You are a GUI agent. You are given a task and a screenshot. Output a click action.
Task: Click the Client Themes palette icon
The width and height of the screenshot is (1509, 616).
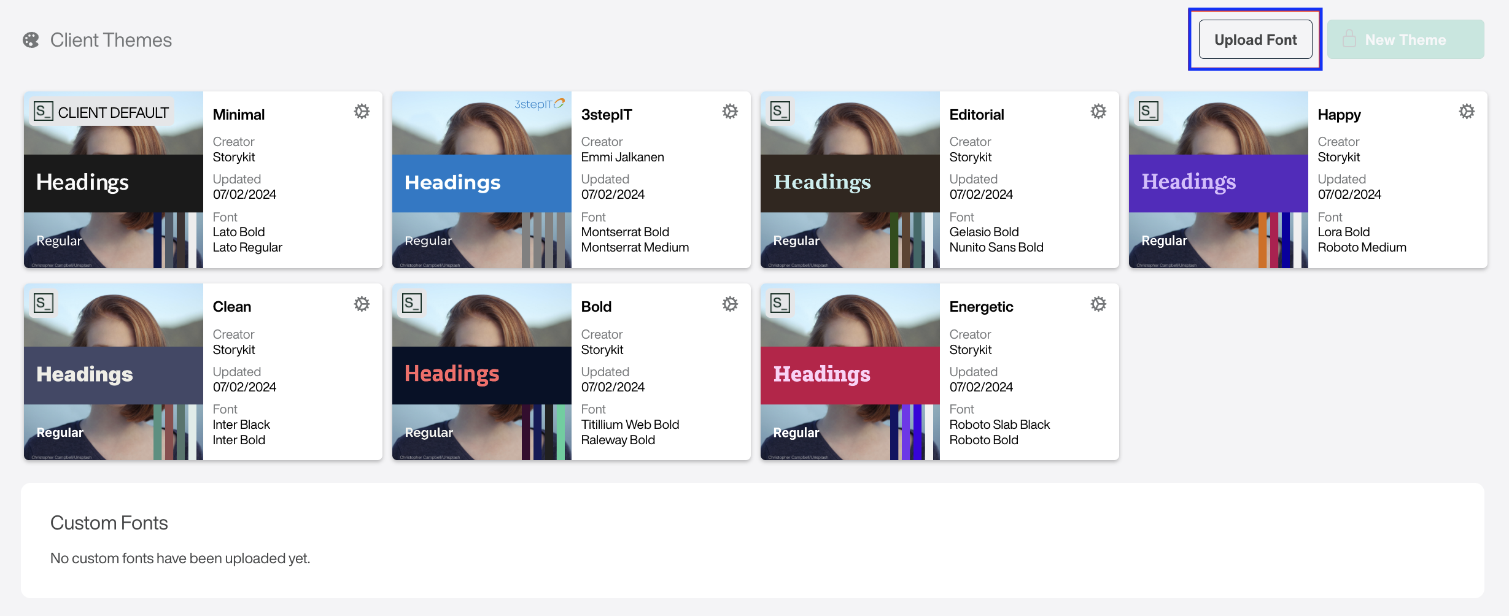[x=31, y=40]
